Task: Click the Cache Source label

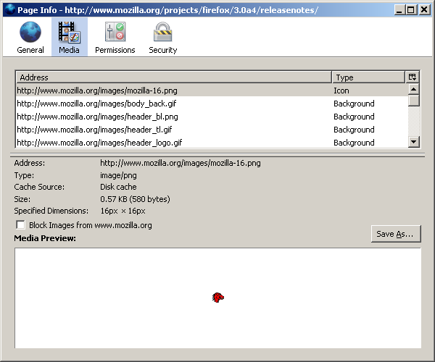Action: pyautogui.click(x=39, y=187)
